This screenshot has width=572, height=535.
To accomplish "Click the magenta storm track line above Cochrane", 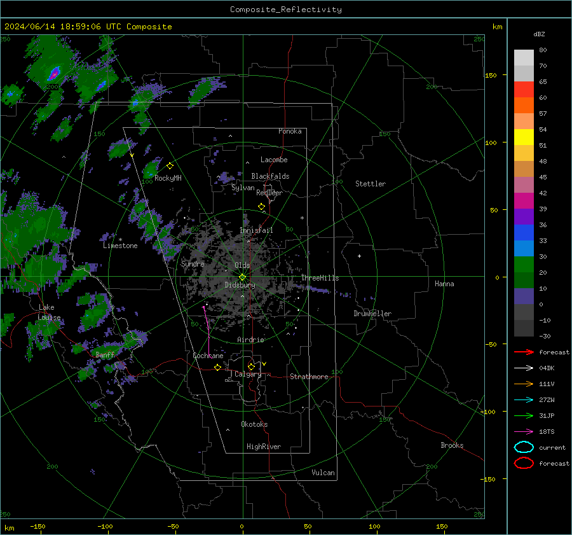I will [207, 331].
